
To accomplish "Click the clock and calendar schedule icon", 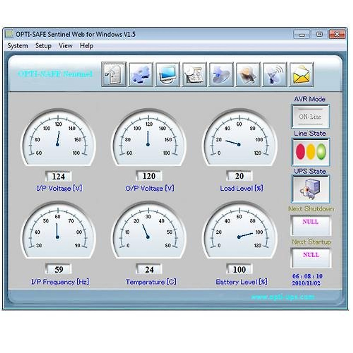I will pos(194,74).
